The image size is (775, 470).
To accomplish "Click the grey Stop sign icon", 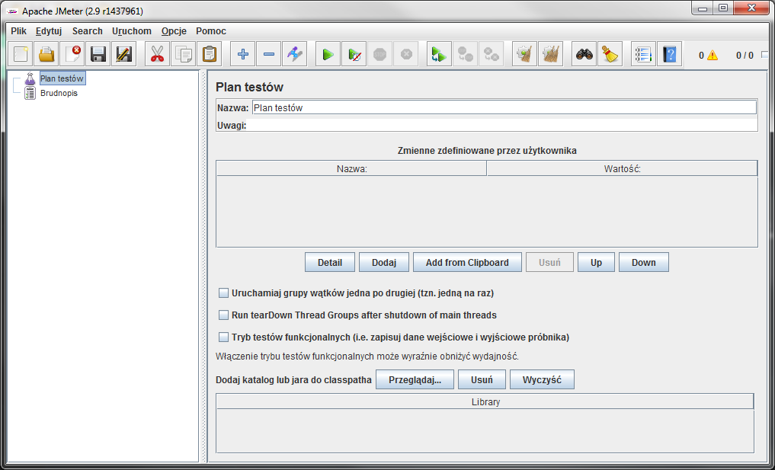I will pyautogui.click(x=379, y=54).
